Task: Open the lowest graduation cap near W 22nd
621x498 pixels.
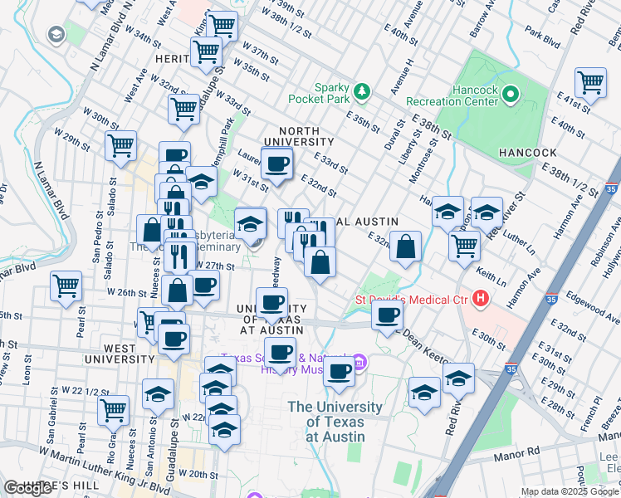Action: point(224,430)
